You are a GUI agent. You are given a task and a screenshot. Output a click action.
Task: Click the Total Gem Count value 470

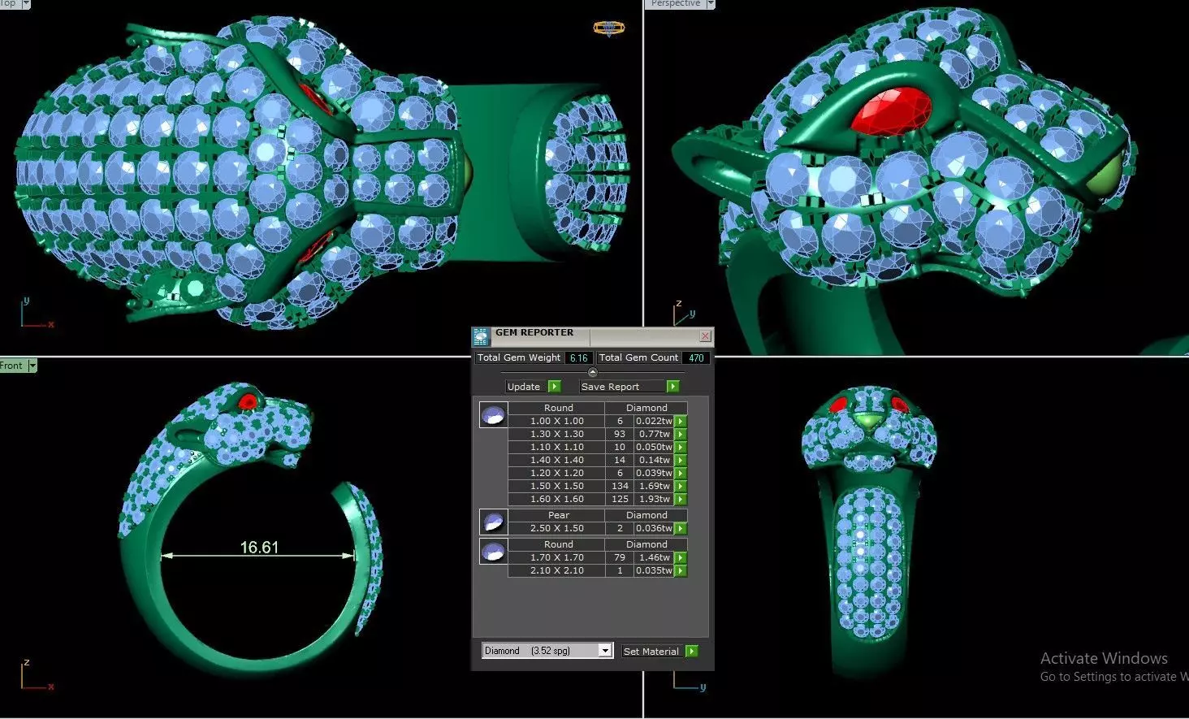tap(696, 357)
